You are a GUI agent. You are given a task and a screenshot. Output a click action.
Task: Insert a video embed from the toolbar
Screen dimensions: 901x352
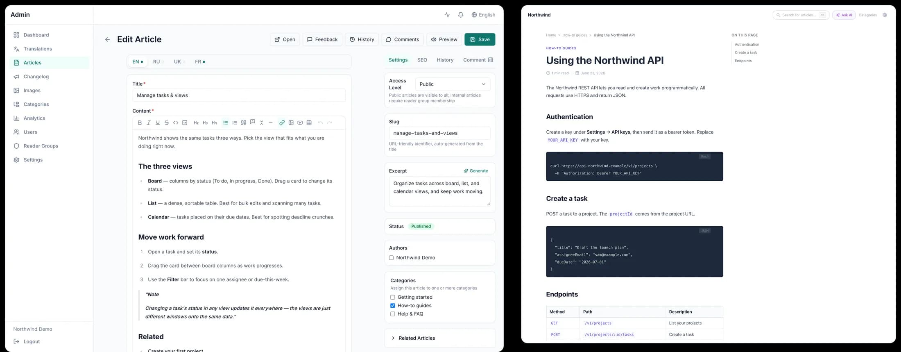point(300,123)
